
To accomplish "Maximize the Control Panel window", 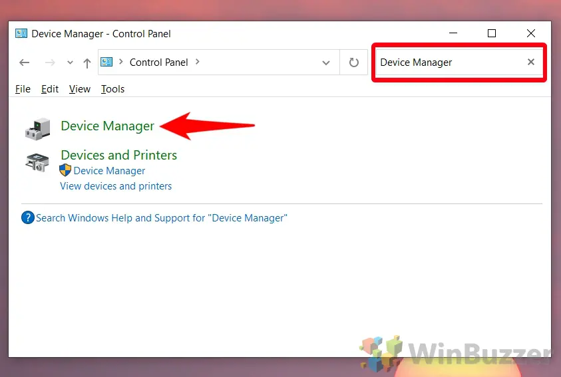I will pos(492,33).
